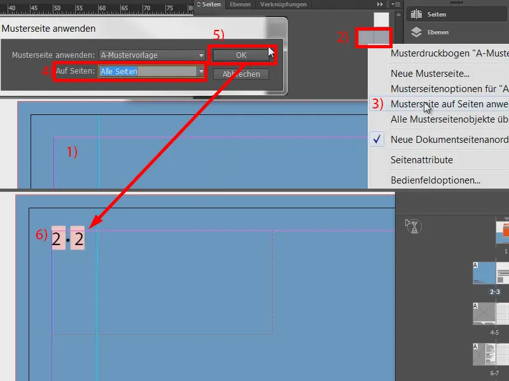
Task: Switch to the Verknüpfungen tab
Action: (283, 4)
